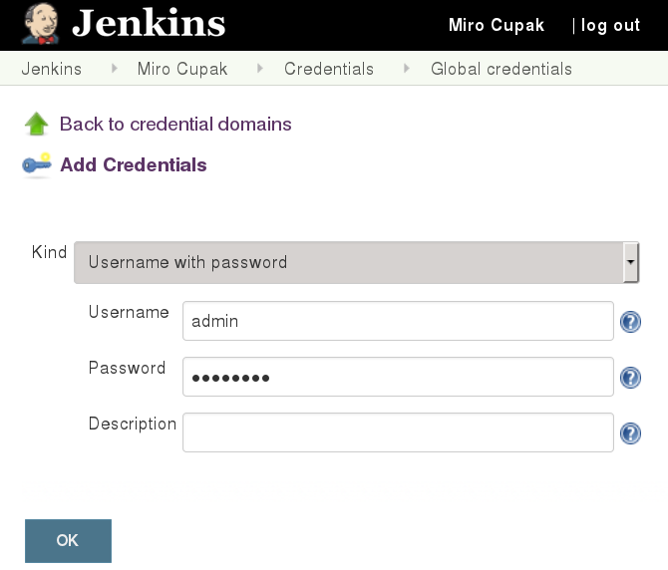Open the Kind dropdown arrow
The width and height of the screenshot is (668, 570).
coord(630,263)
